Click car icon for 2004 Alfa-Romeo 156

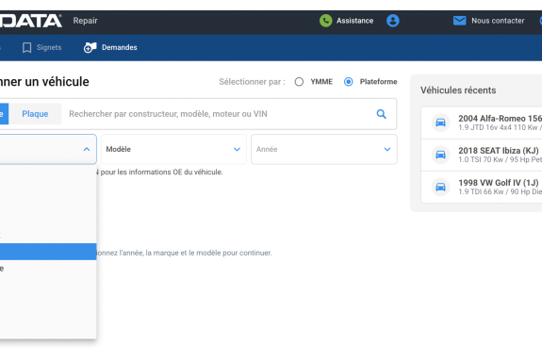(440, 123)
